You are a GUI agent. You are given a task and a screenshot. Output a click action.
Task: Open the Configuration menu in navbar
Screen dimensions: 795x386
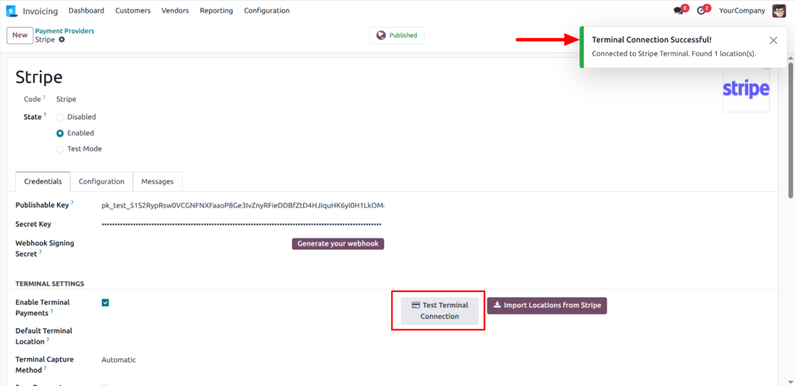click(x=267, y=11)
